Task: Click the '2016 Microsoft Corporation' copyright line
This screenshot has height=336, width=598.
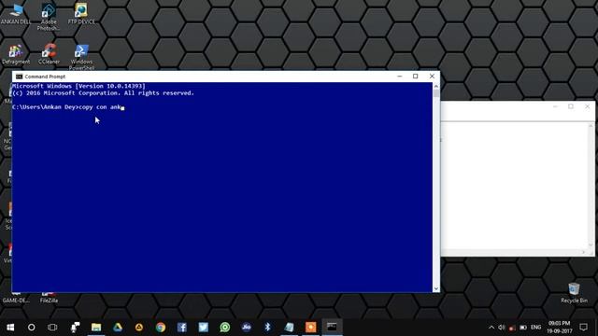Action: coord(103,93)
